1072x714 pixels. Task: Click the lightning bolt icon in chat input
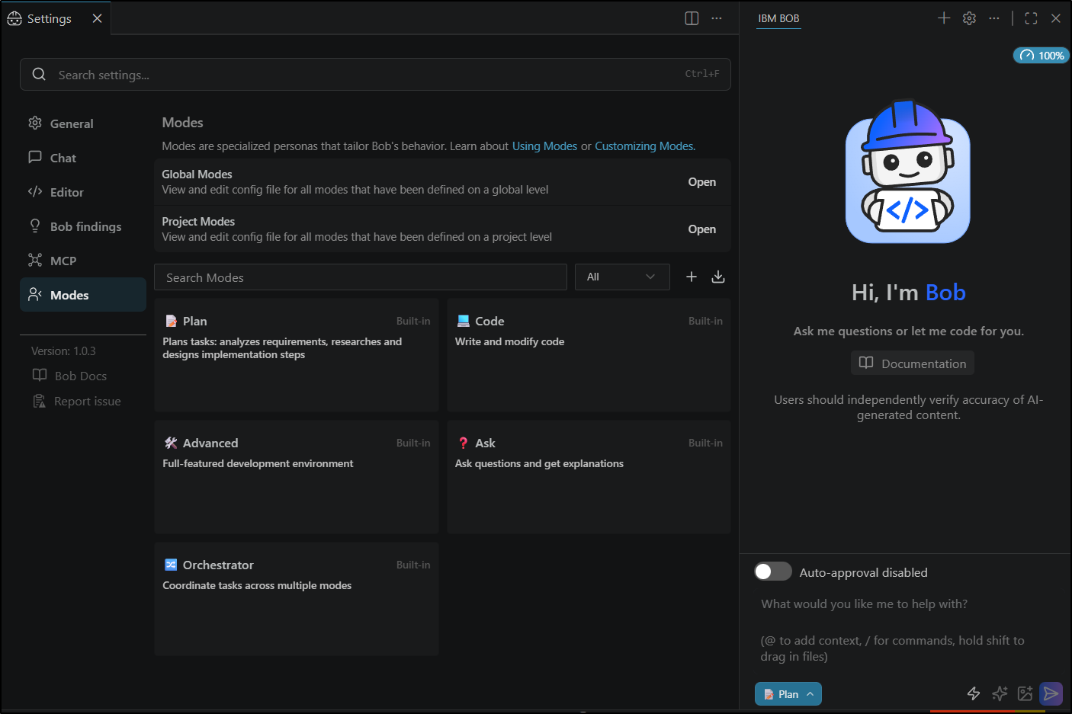(x=974, y=693)
